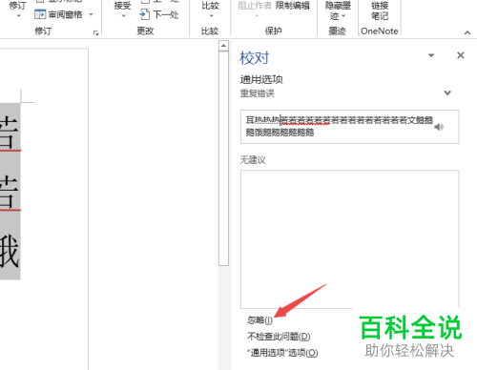Click the 重复错误 text
The image size is (477, 370).
[258, 93]
